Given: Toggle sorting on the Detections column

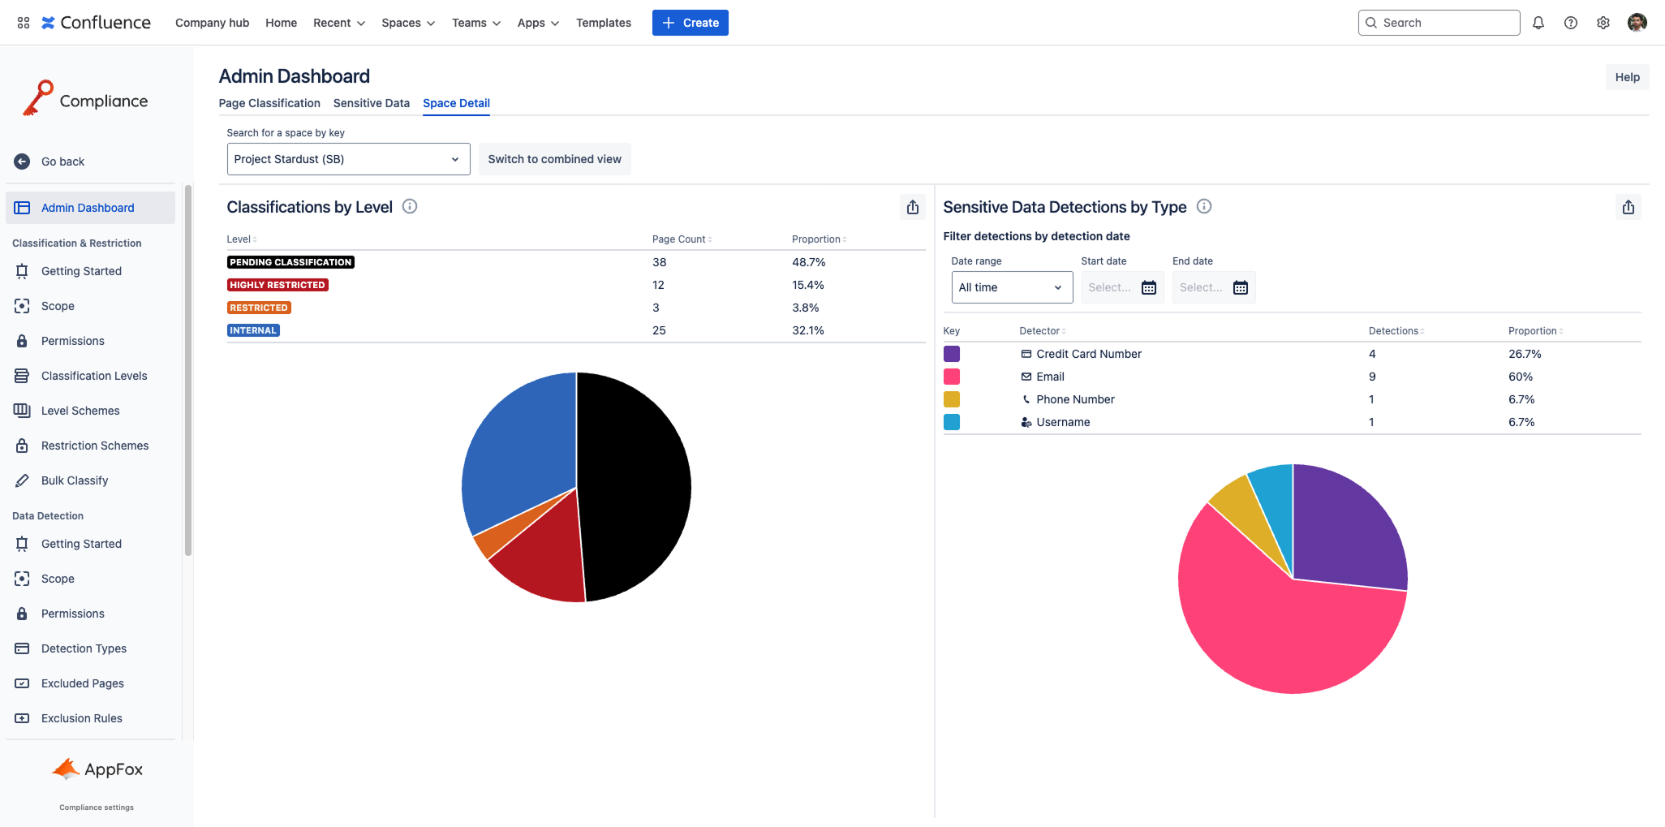Looking at the screenshot, I should click(1396, 331).
